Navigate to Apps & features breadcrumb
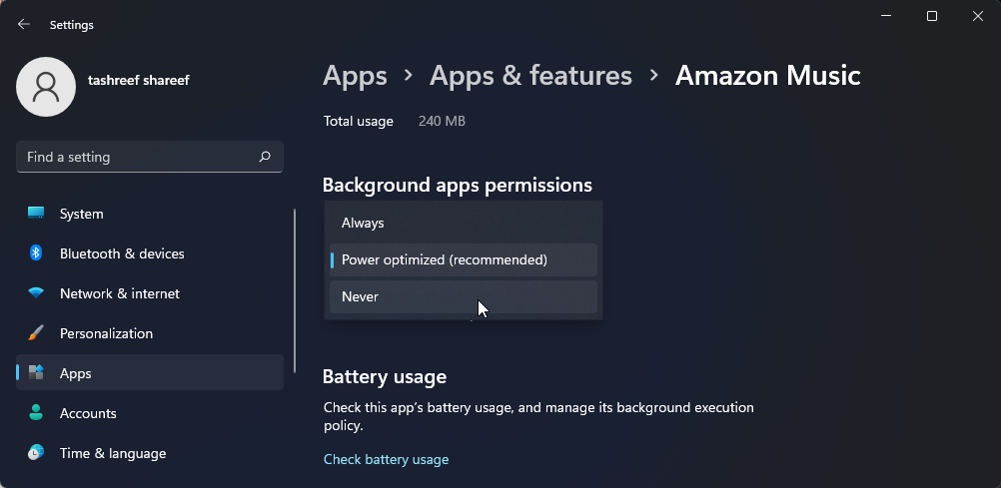This screenshot has height=488, width=1001. (530, 76)
